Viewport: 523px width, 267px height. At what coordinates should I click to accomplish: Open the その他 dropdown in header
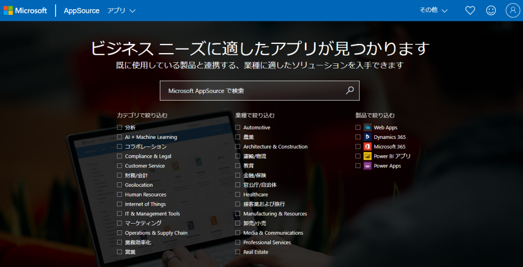(433, 11)
